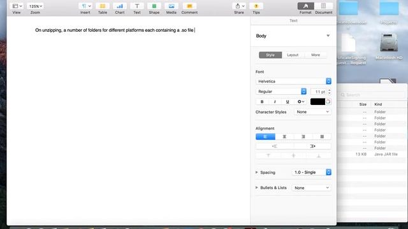Viewport: 408px width, 229px height.
Task: Switch to the More tab
Action: (316, 55)
